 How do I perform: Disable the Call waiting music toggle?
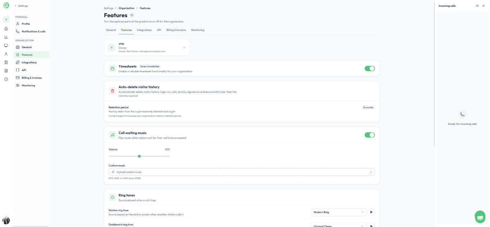pyautogui.click(x=370, y=135)
